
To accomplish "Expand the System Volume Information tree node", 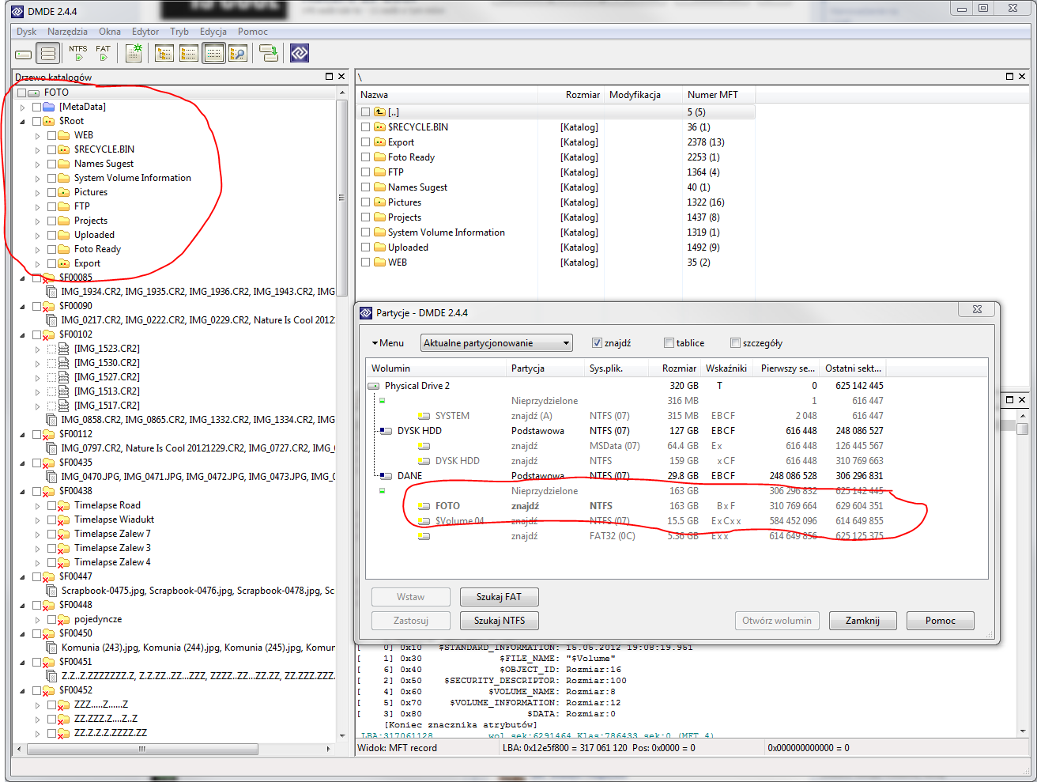I will click(37, 179).
